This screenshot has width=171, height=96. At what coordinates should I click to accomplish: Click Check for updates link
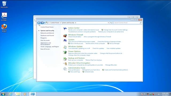click(x=98, y=49)
